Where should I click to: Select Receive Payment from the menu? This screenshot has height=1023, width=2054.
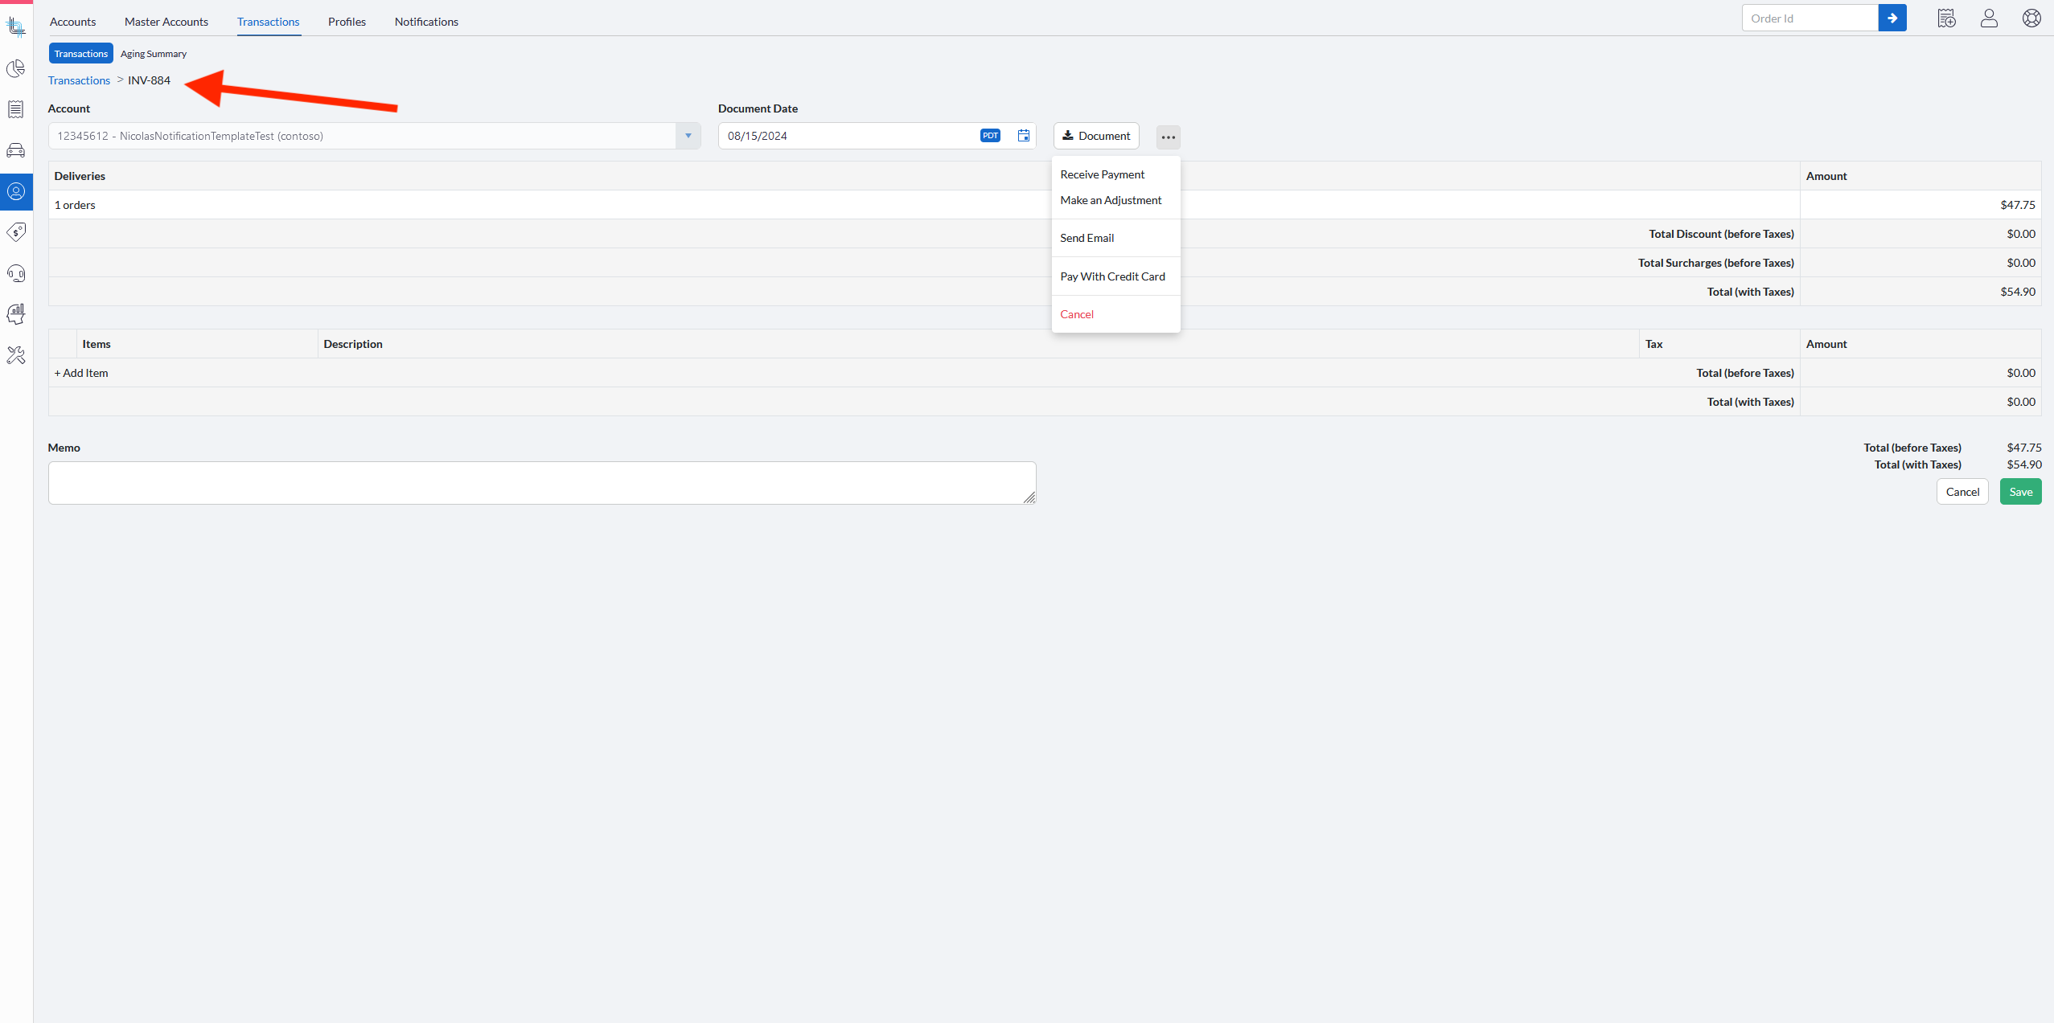click(x=1102, y=174)
